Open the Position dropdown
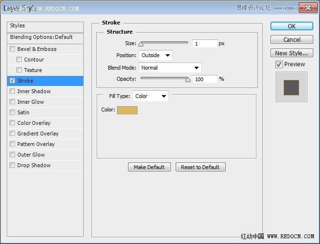Image resolution: width=320 pixels, height=244 pixels. tap(155, 55)
